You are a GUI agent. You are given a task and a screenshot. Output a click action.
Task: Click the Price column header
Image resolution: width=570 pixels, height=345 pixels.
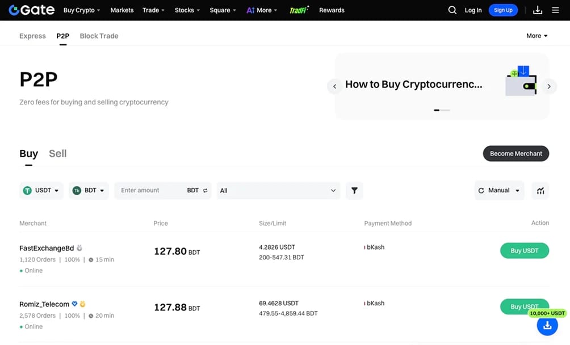click(x=161, y=224)
